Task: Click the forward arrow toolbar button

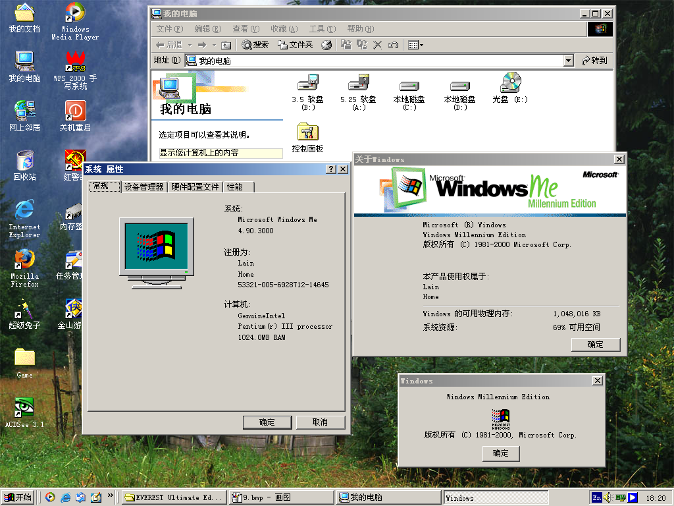Action: tap(202, 45)
